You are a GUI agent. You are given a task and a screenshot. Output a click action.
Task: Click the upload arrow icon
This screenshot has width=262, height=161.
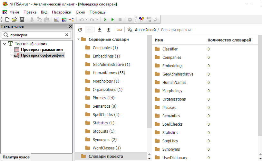(x=109, y=30)
